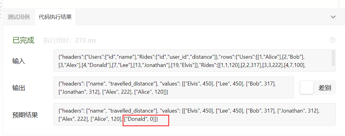Viewport: 345px width, 136px height.
Task: Toggle the 差别 diff switch
Action: point(307,88)
